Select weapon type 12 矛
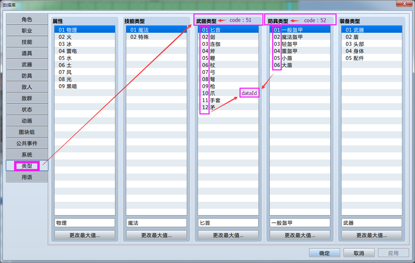The width and height of the screenshot is (415, 263). (x=228, y=107)
